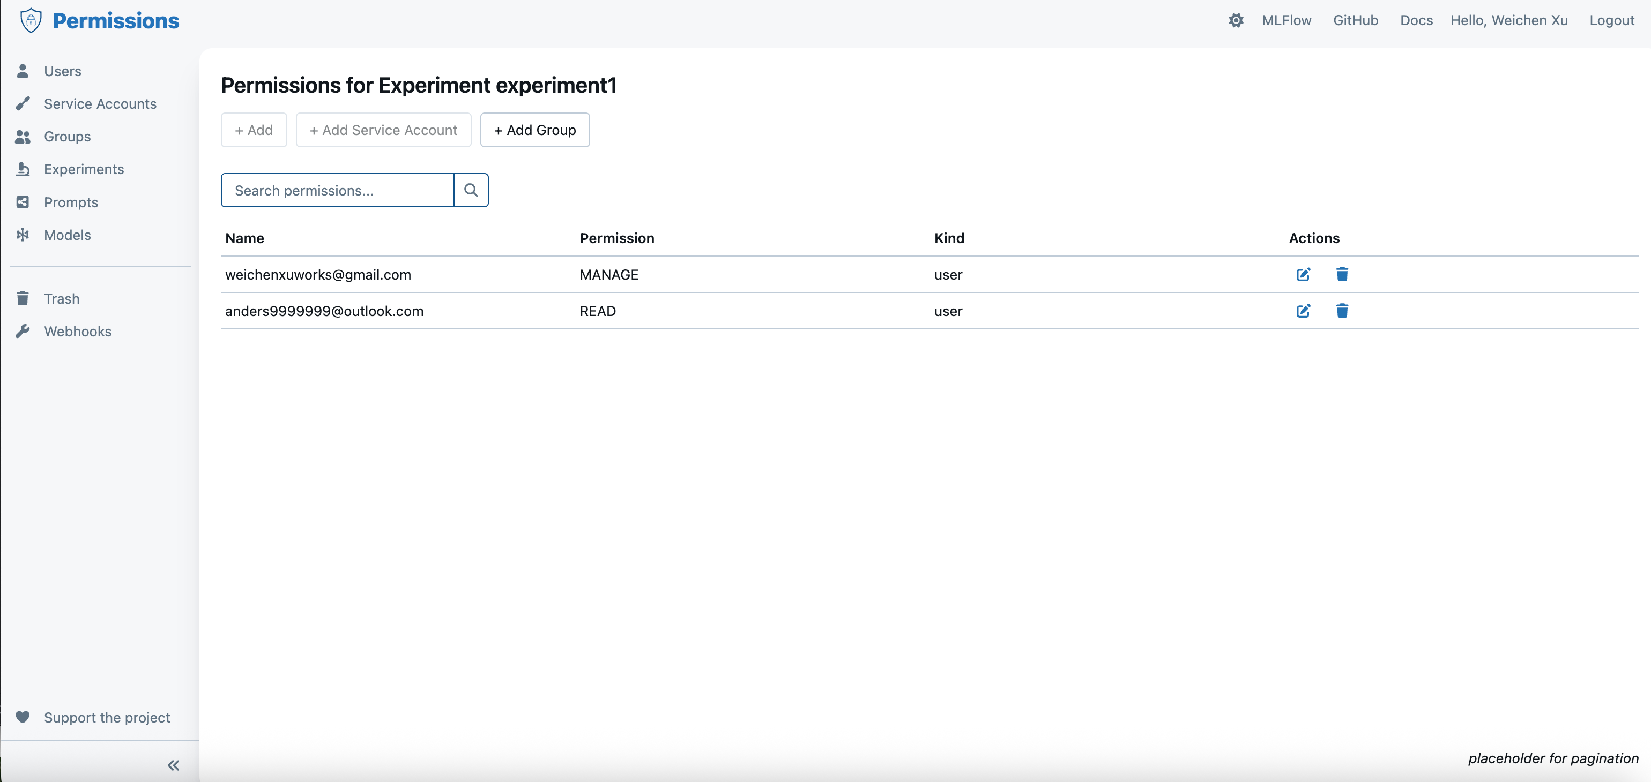Open the Trash section

[62, 298]
